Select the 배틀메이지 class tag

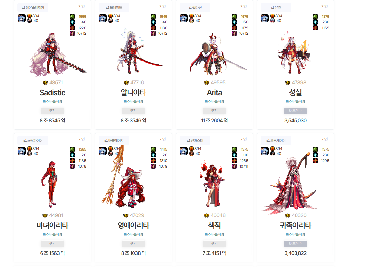[114, 140]
